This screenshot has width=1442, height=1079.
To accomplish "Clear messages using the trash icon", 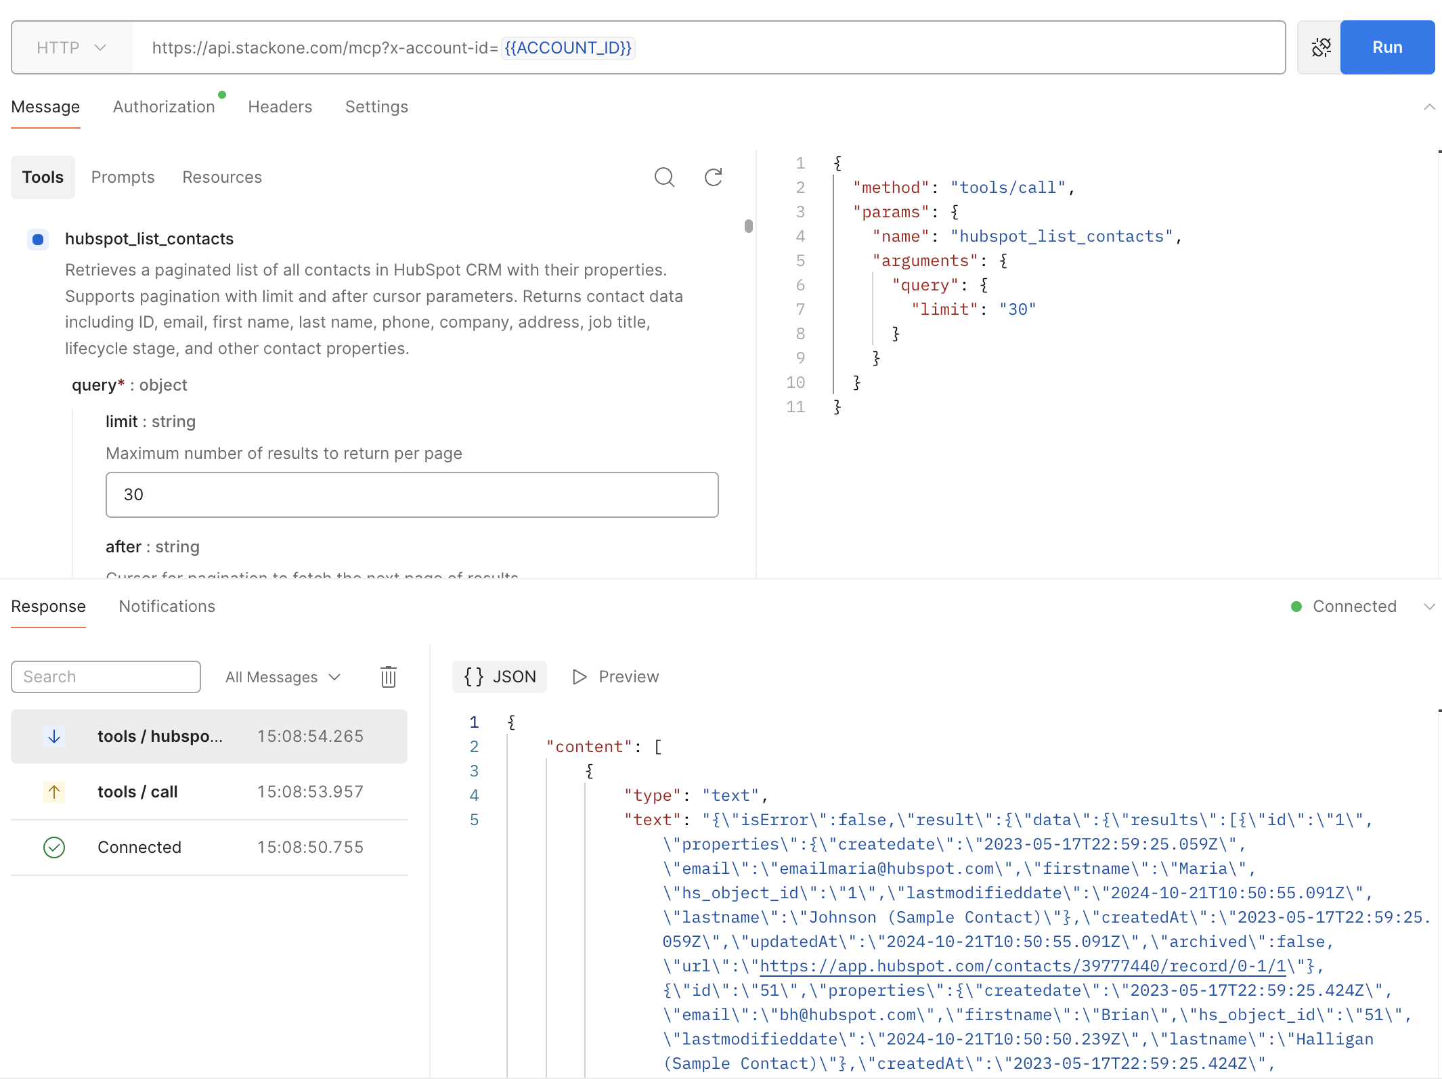I will (388, 676).
